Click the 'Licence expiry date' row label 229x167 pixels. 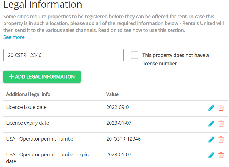(x=27, y=123)
